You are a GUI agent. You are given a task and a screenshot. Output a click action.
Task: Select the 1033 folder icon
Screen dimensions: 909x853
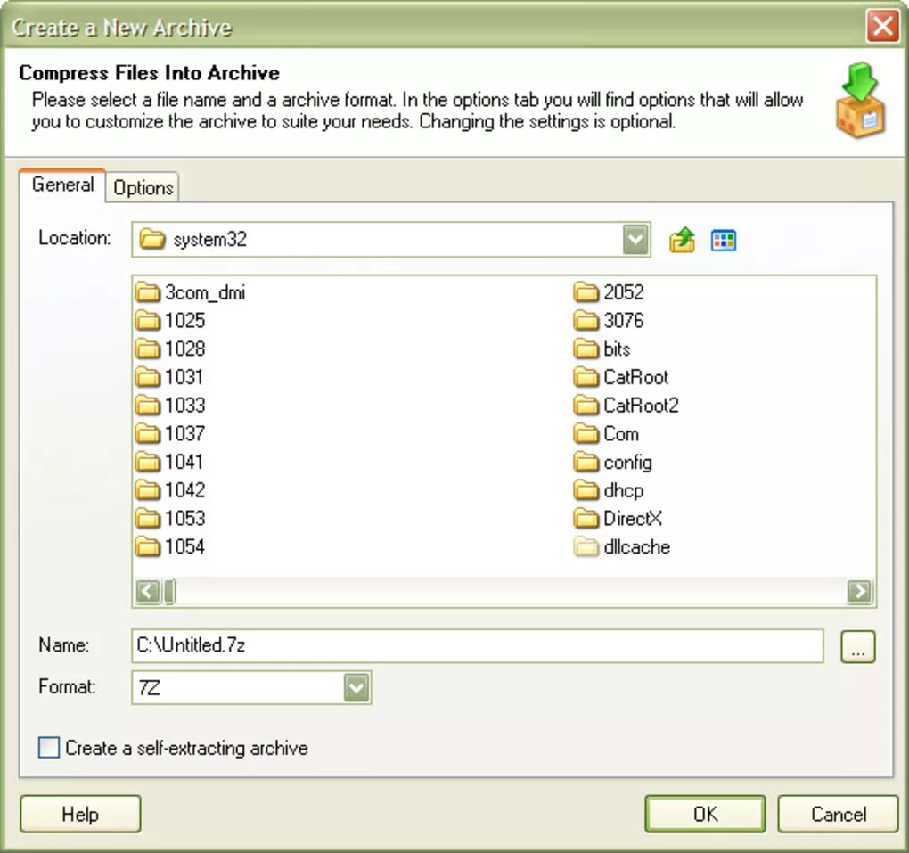148,406
